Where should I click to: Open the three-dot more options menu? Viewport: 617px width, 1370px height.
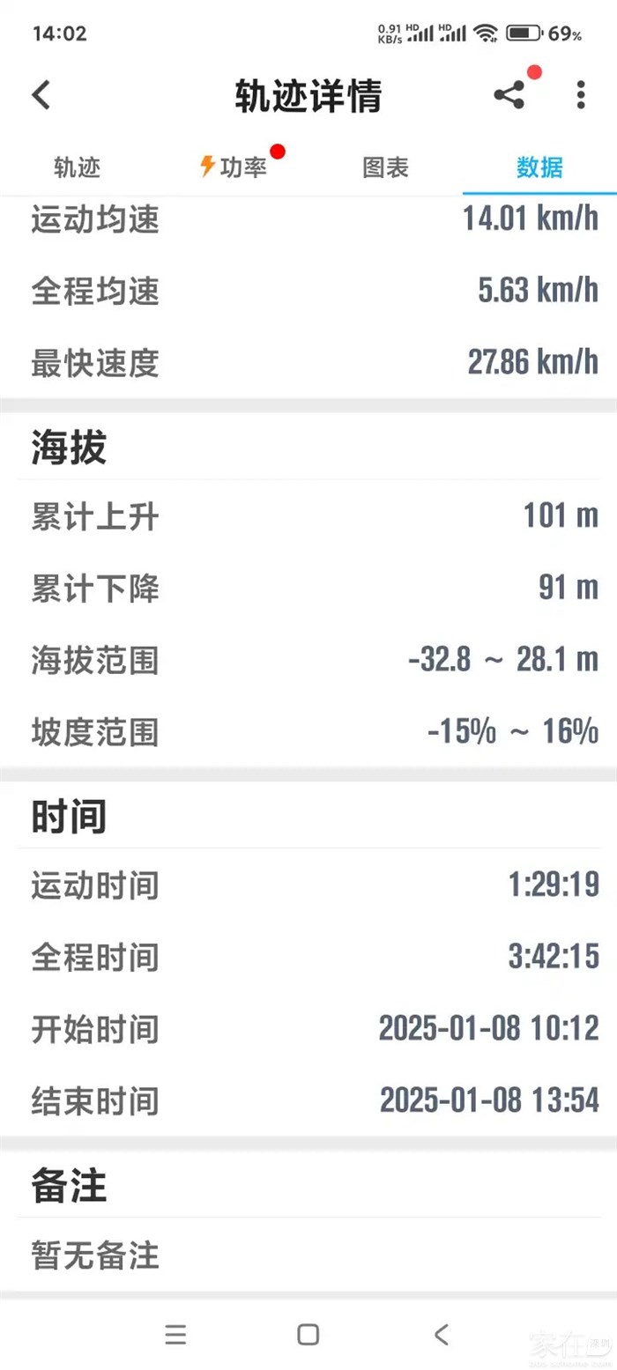coord(580,95)
